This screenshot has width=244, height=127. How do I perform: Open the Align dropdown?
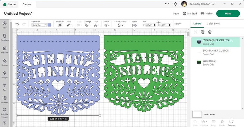click(79, 25)
